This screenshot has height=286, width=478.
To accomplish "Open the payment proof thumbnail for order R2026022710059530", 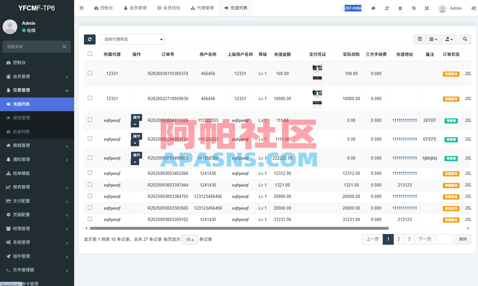I will [x=317, y=98].
